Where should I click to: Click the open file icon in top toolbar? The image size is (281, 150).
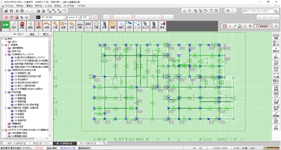[x=6, y=11]
